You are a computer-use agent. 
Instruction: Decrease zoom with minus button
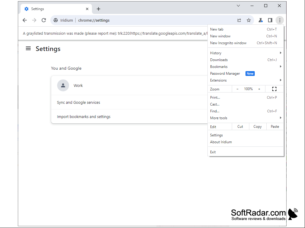coord(237,89)
